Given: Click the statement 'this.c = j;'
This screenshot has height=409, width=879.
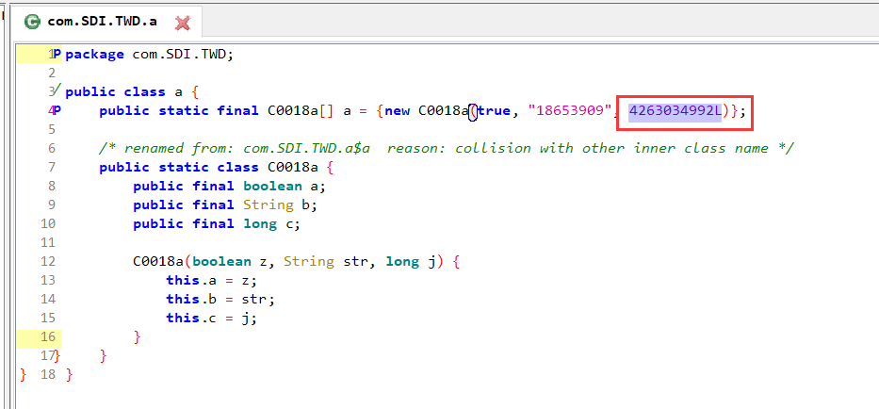Looking at the screenshot, I should tap(211, 318).
